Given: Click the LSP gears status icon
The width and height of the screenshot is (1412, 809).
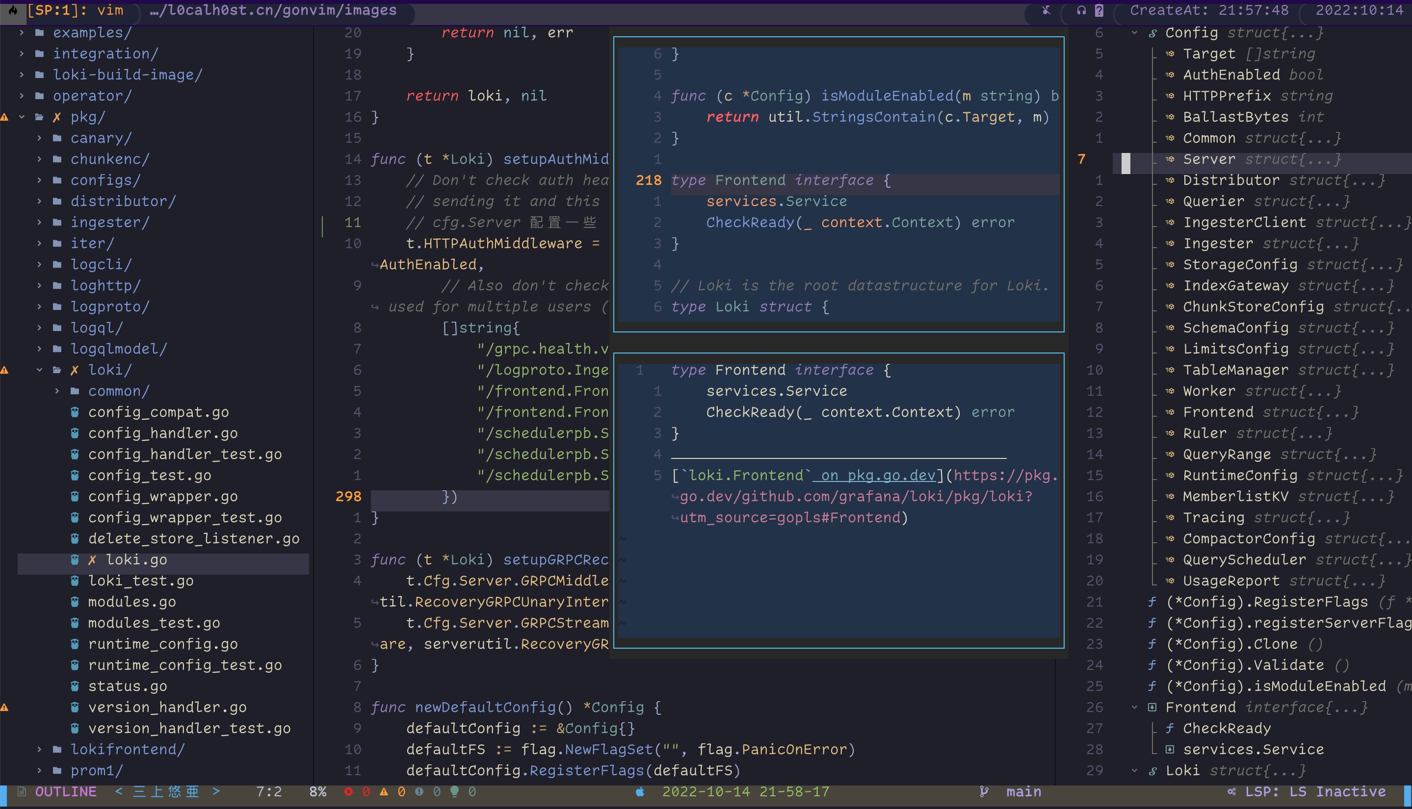Looking at the screenshot, I should pos(1231,791).
